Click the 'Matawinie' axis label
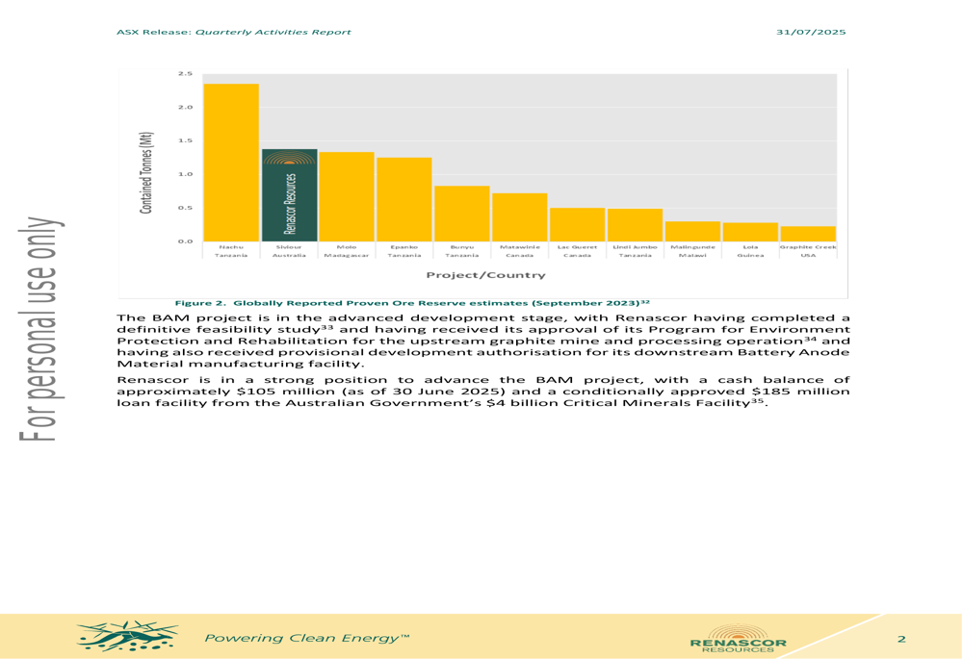This screenshot has height=659, width=963. pos(520,247)
